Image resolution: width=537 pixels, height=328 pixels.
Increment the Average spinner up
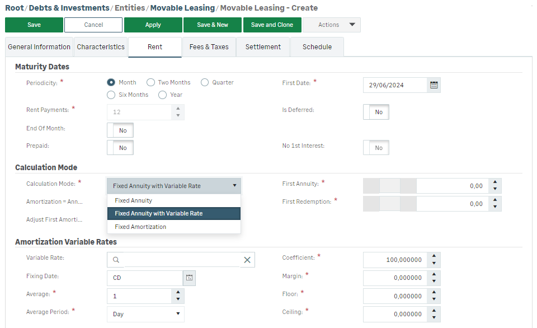pyautogui.click(x=178, y=292)
